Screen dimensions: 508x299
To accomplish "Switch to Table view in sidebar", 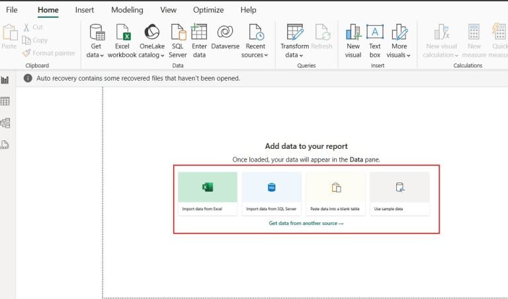I will pos(5,101).
